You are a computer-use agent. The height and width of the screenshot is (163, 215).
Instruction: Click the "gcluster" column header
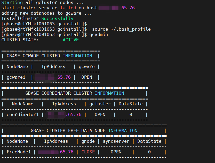click(100, 104)
